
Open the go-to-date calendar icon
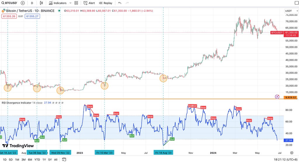64,159
